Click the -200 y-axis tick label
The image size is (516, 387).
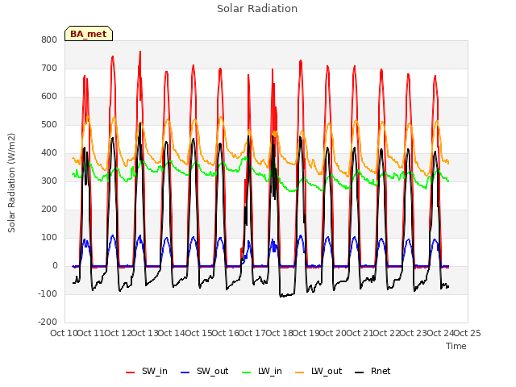48,322
